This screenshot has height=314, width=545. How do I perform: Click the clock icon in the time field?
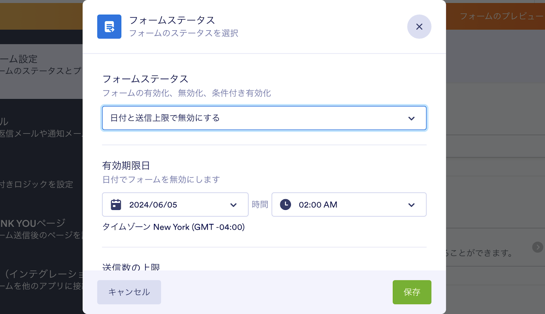point(285,204)
